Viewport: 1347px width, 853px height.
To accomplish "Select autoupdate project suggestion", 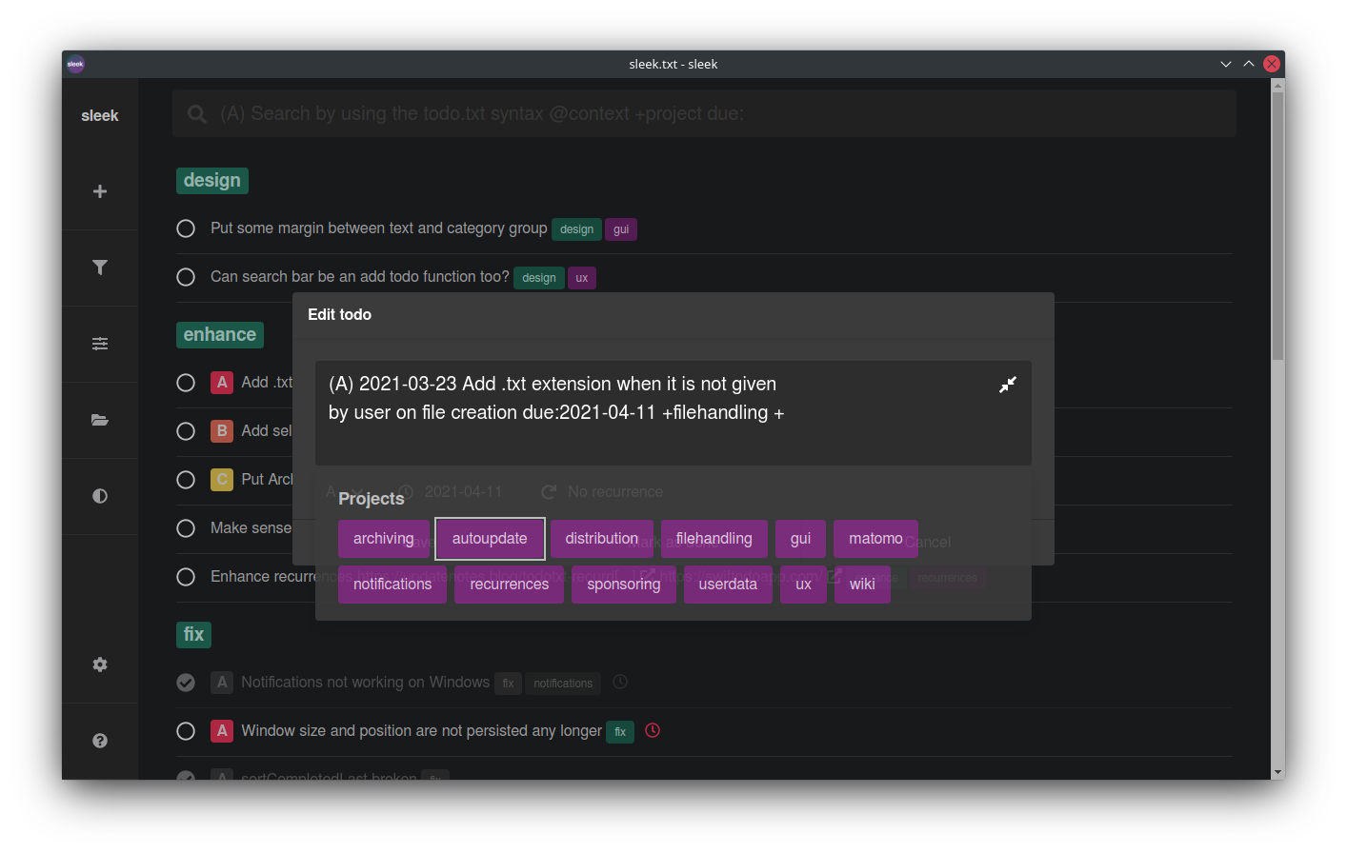I will point(490,539).
